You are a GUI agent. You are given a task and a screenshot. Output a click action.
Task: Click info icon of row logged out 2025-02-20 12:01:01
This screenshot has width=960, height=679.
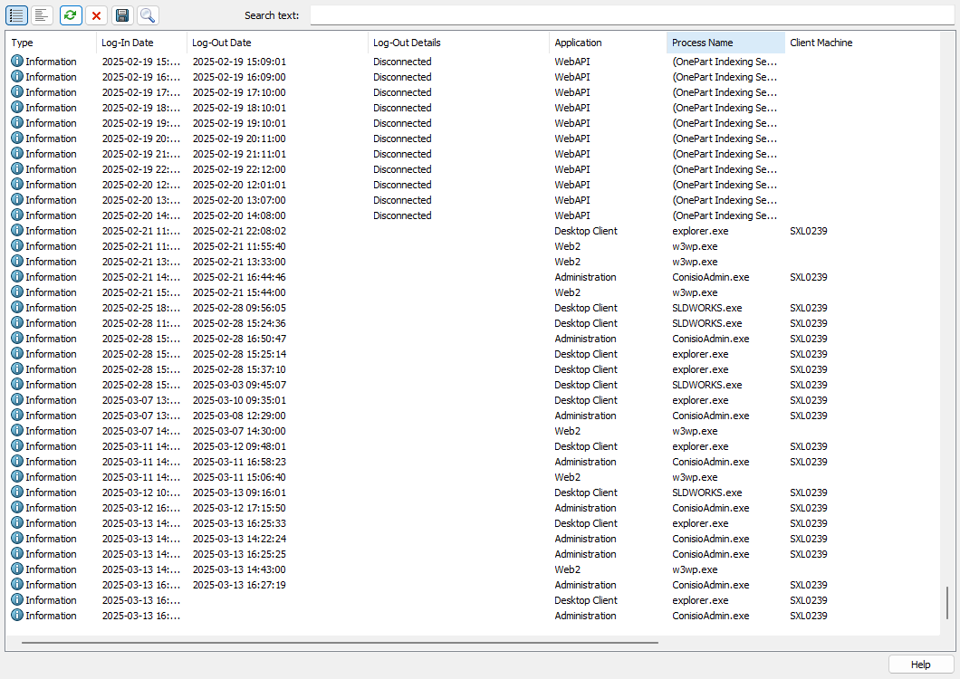[17, 185]
